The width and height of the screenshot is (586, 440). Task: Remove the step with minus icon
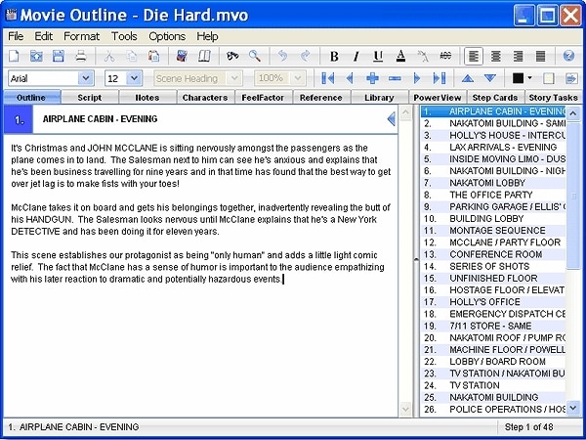click(395, 78)
